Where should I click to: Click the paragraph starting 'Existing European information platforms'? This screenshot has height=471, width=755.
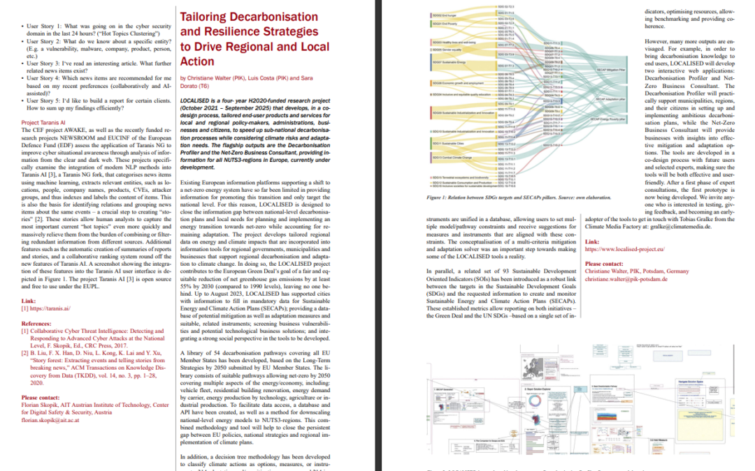[255, 260]
